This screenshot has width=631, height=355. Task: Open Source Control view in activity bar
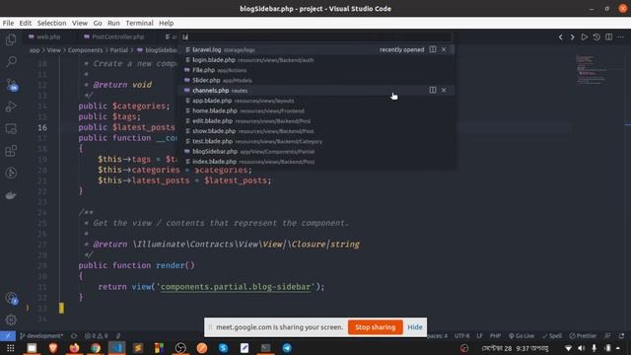click(x=11, y=84)
